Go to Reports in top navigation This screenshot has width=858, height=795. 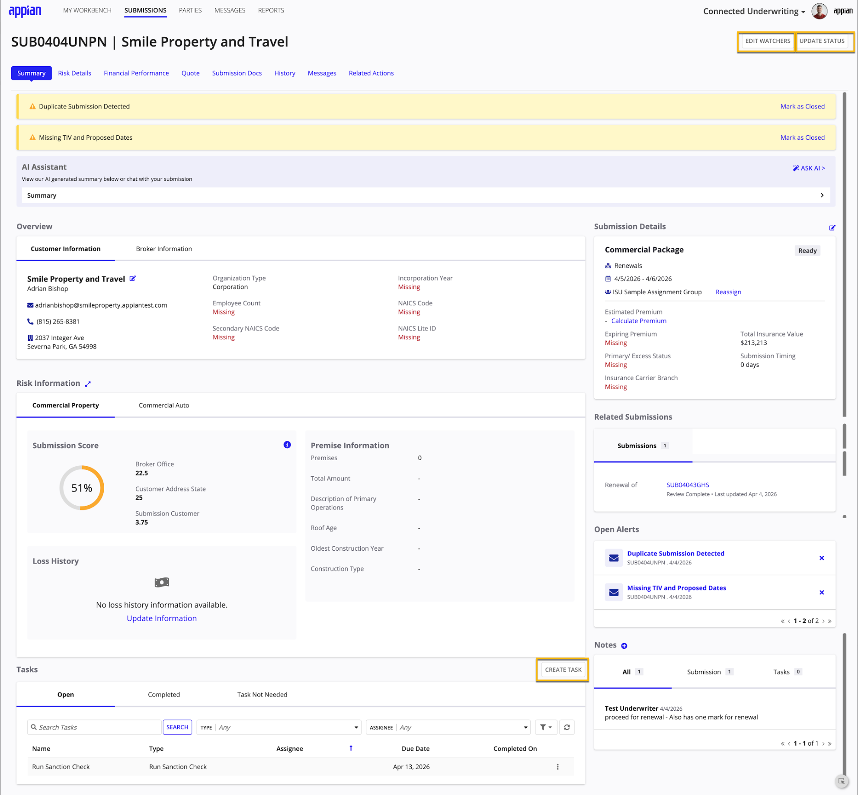point(271,10)
